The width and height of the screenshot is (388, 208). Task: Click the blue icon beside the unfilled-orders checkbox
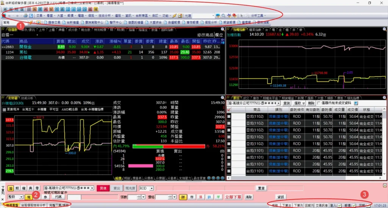pyautogui.click(x=356, y=103)
